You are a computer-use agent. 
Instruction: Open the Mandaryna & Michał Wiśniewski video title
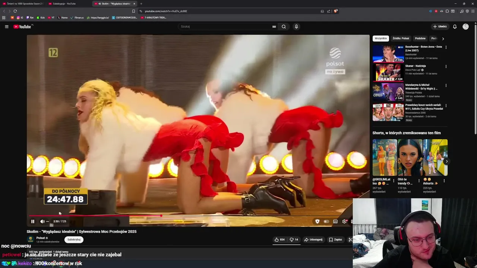421,87
